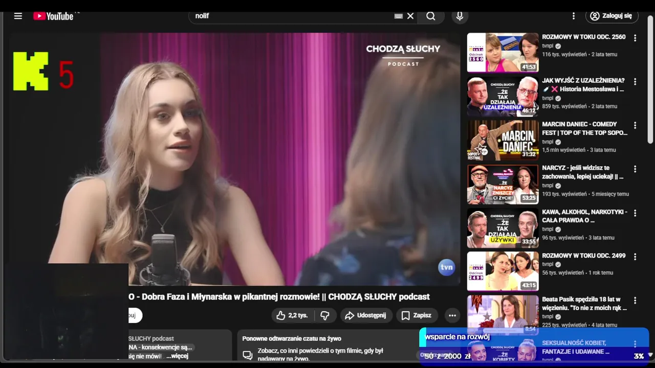Open title ROZMOWY W TOKU ODC. 2499
The height and width of the screenshot is (368, 655).
tap(583, 256)
